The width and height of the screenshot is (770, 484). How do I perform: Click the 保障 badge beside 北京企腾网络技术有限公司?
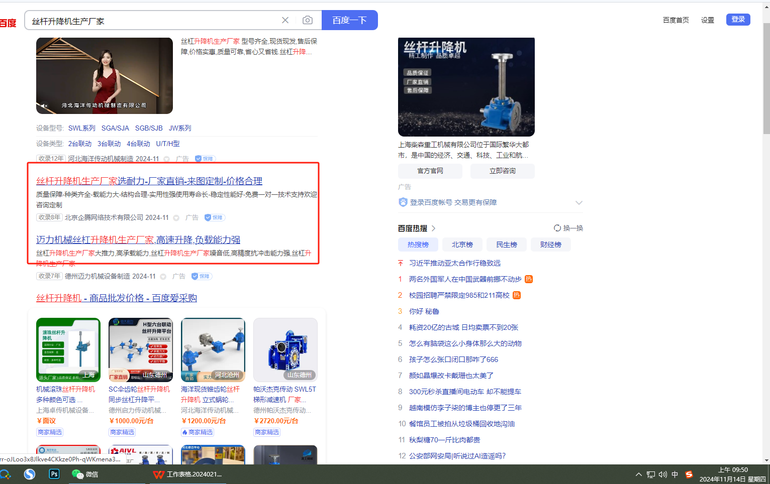(215, 217)
